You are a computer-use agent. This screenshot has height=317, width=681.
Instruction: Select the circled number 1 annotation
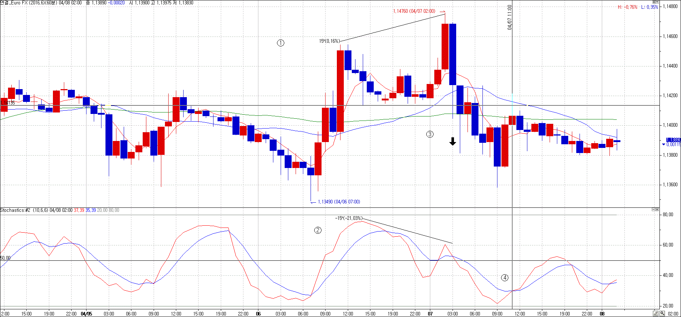pos(280,43)
